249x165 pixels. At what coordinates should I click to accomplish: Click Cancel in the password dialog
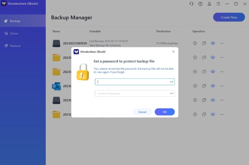tap(142, 112)
